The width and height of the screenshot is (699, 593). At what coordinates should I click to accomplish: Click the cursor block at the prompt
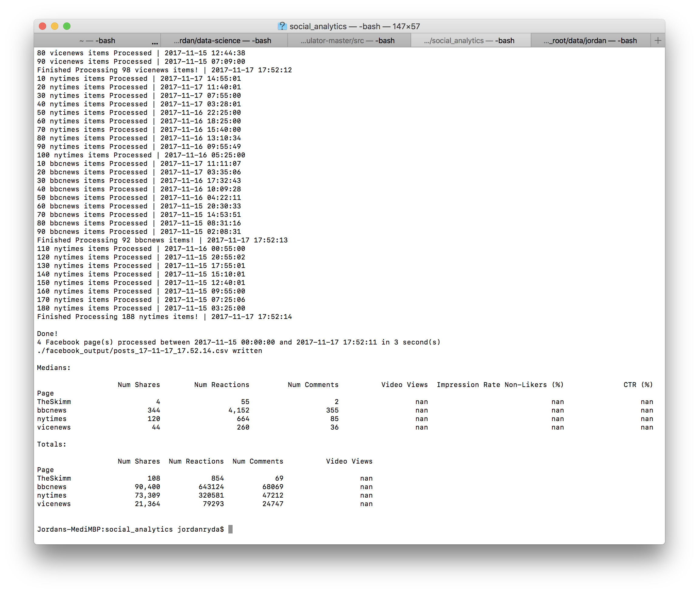pos(230,529)
